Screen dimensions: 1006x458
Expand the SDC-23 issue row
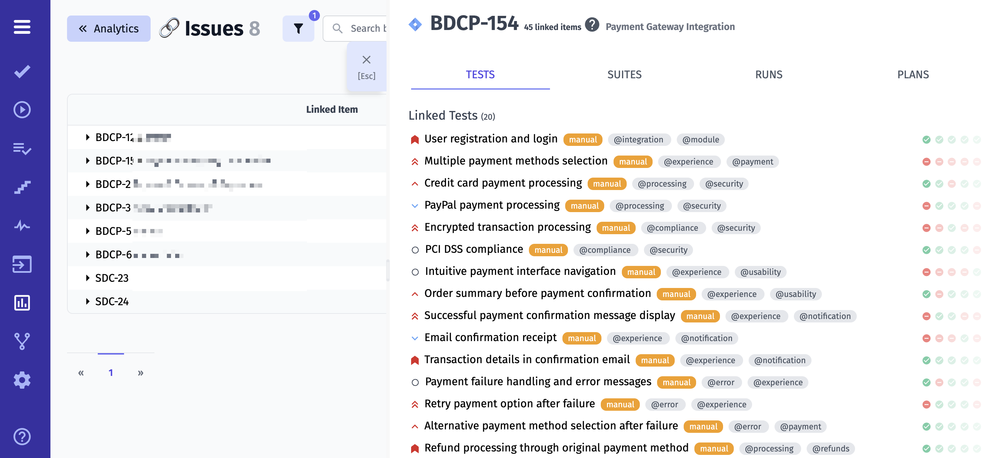point(88,278)
